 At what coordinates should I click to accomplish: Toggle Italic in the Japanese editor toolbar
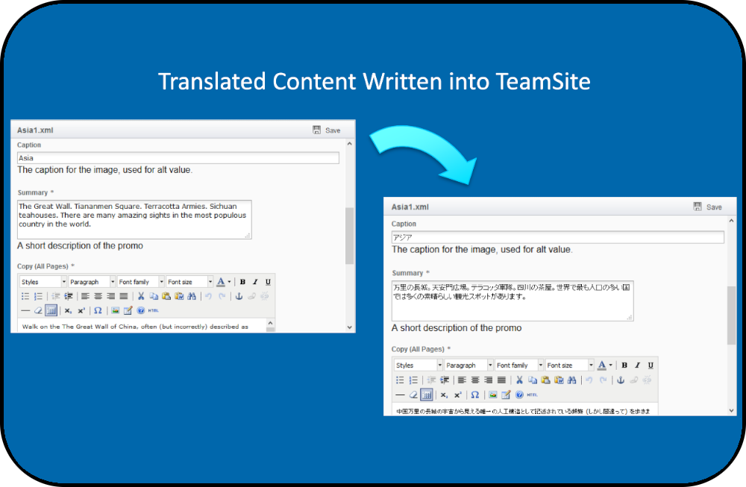click(x=638, y=365)
